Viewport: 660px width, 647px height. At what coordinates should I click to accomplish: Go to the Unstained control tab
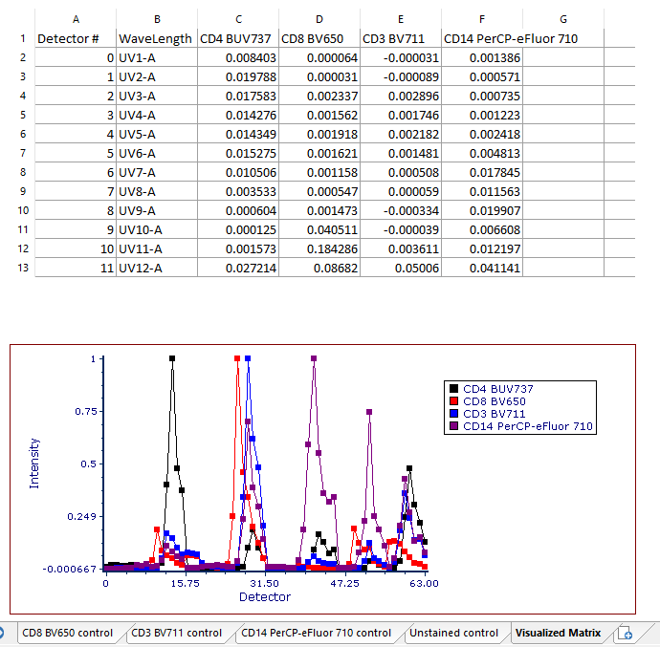pos(453,633)
